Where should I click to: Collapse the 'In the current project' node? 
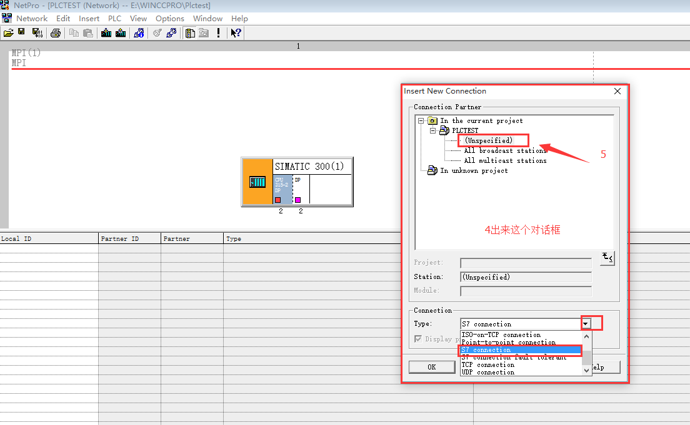coord(421,120)
